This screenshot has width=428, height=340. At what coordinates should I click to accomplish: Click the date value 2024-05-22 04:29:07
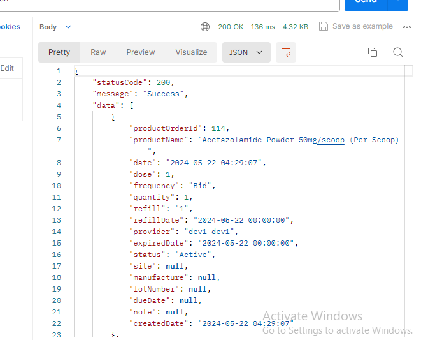[x=214, y=163]
